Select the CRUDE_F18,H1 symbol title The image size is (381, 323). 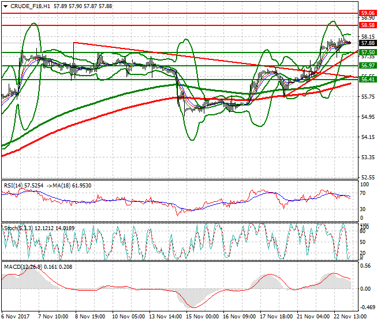tap(30, 6)
